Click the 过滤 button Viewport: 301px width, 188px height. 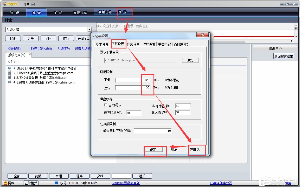(142, 176)
